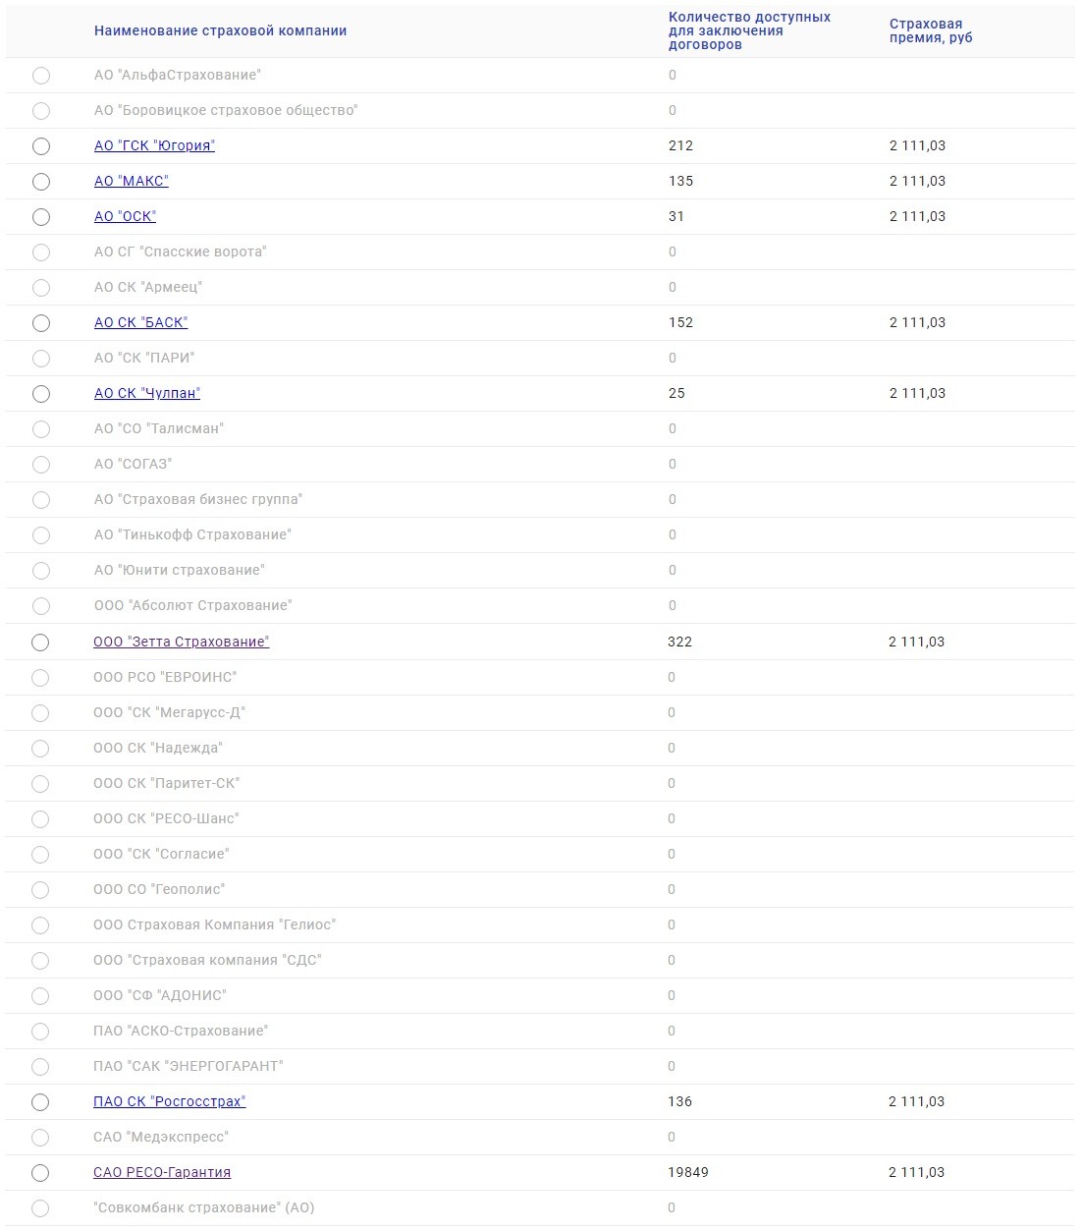1081x1231 pixels.
Task: Choose the ООО "Зетта Страхование" radio option
Action: (40, 643)
